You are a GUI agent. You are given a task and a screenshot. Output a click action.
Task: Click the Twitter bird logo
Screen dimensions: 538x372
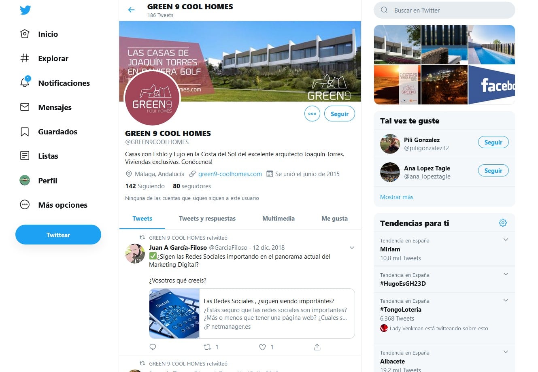[26, 10]
